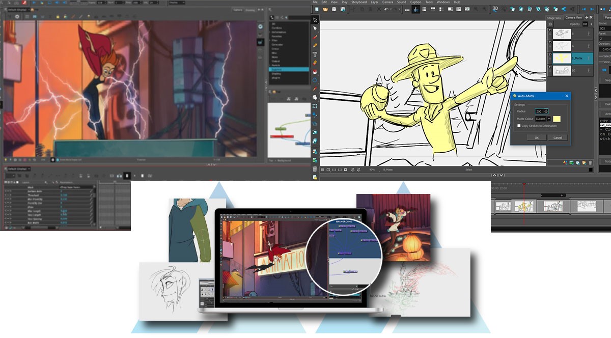The image size is (611, 338).
Task: Click the 3D icon in Storyboard toolbar
Action: 495,9
